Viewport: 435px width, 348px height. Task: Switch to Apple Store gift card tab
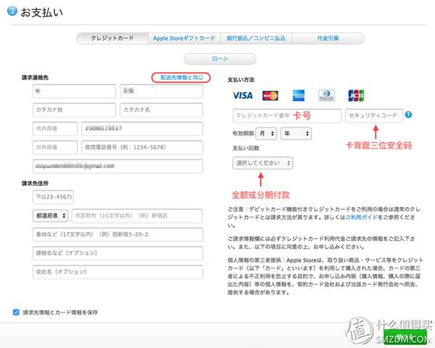tap(183, 38)
